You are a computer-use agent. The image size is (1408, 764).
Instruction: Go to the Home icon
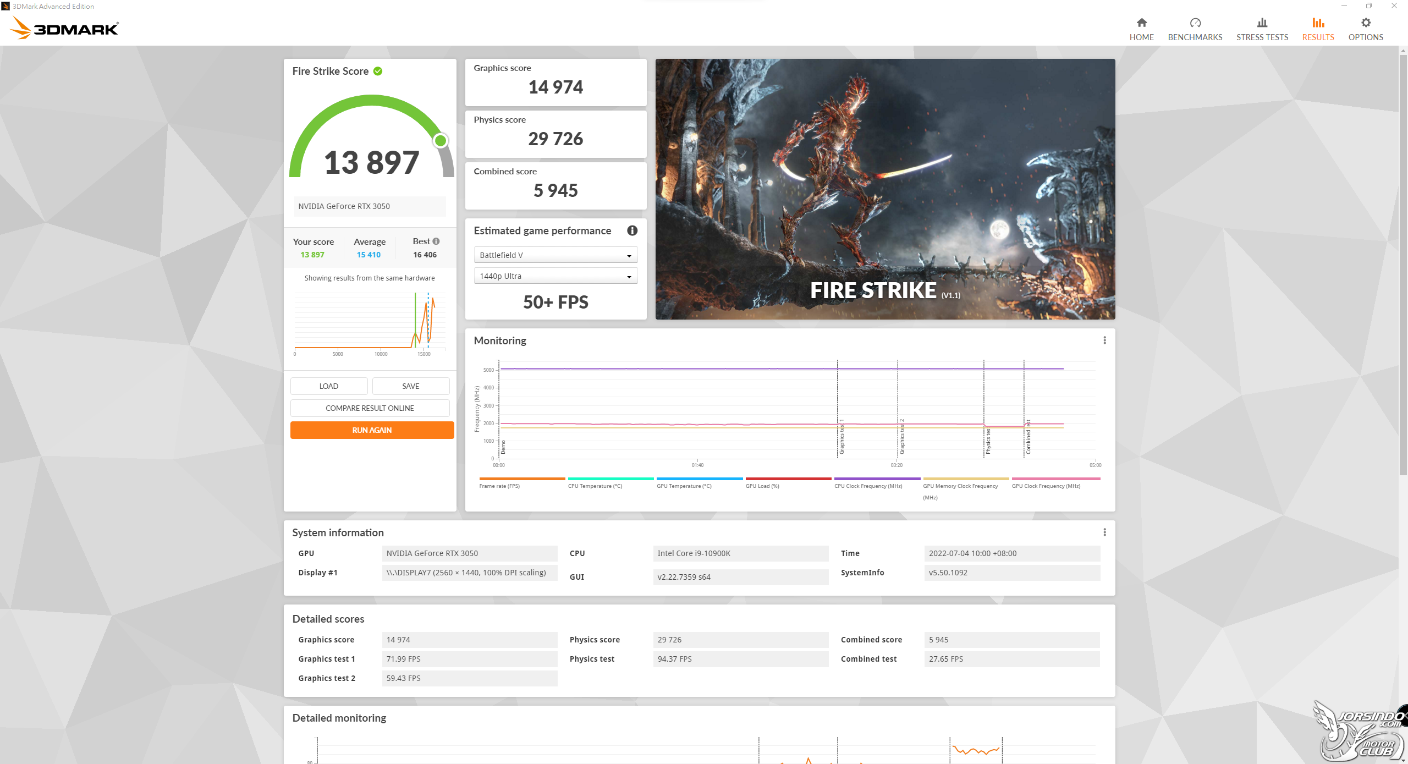pyautogui.click(x=1141, y=23)
